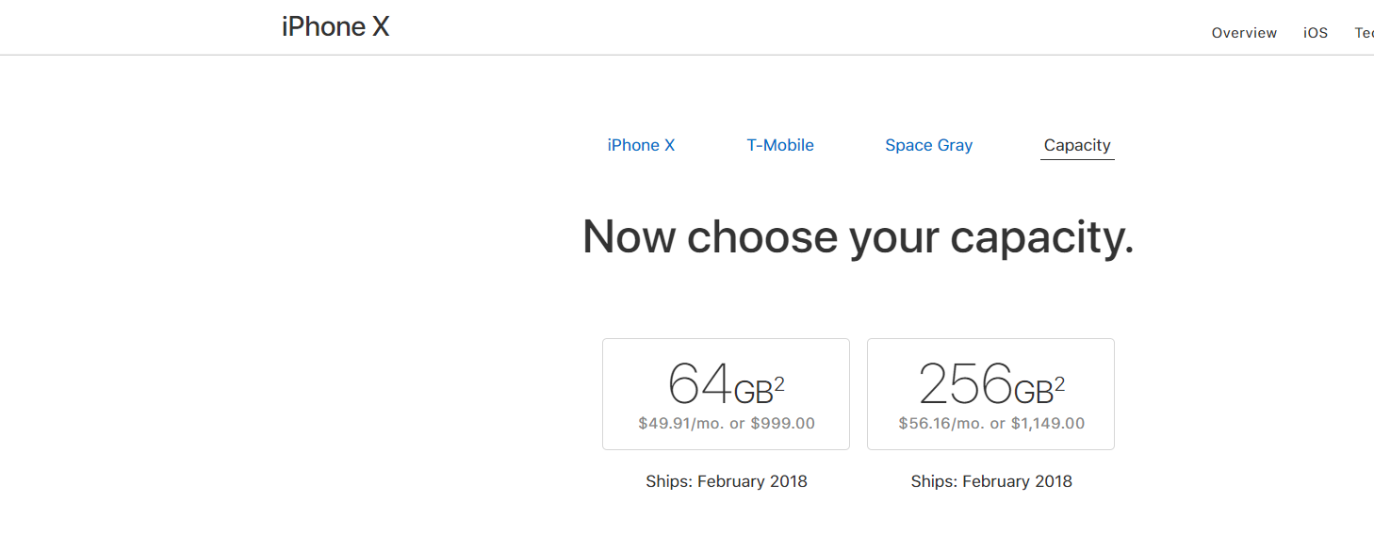This screenshot has height=534, width=1374.
Task: Go back to the T-Mobile carrier step
Action: click(x=780, y=145)
